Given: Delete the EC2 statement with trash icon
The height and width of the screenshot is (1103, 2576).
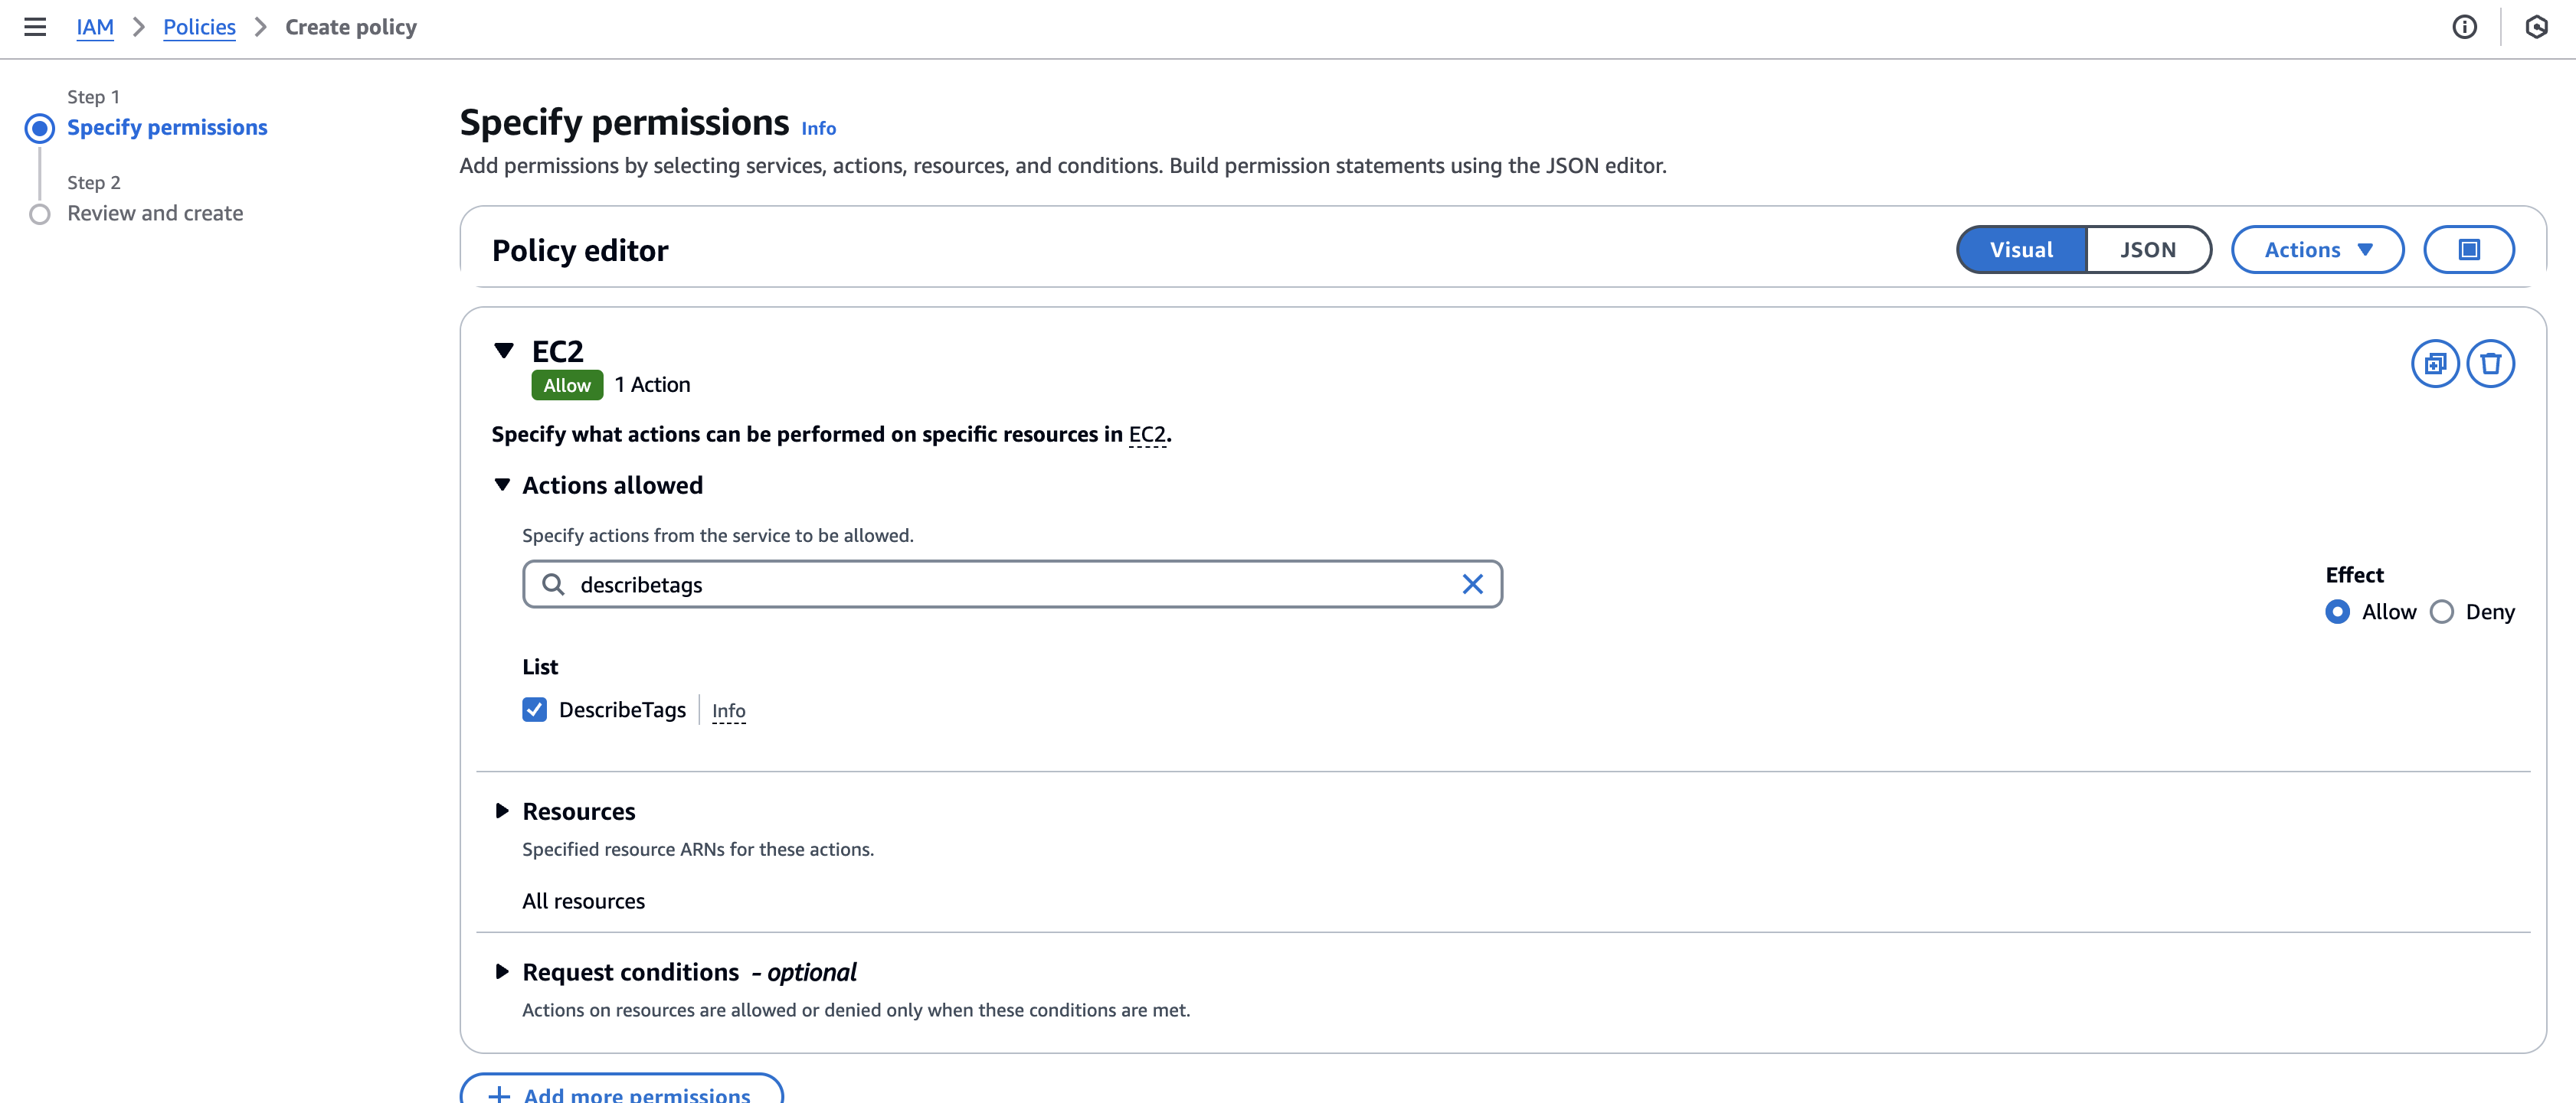Looking at the screenshot, I should click(x=2490, y=364).
